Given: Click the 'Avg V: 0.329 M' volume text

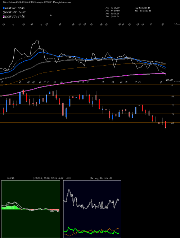Looking at the screenshot, I should (142, 8).
